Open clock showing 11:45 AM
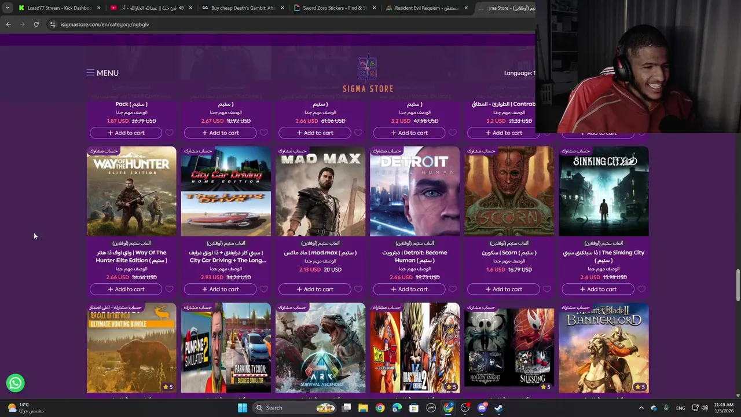 (724, 408)
